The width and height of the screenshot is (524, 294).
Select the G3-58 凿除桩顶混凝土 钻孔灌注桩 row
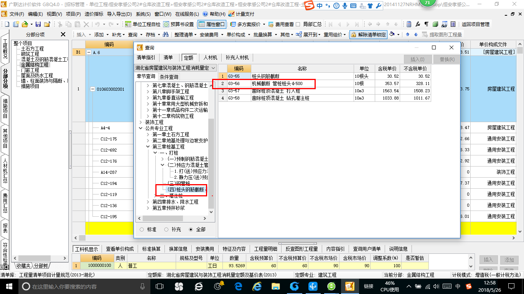click(325, 98)
